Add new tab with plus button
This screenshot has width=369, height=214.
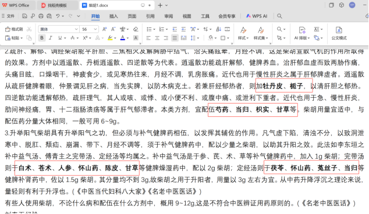[160, 5]
